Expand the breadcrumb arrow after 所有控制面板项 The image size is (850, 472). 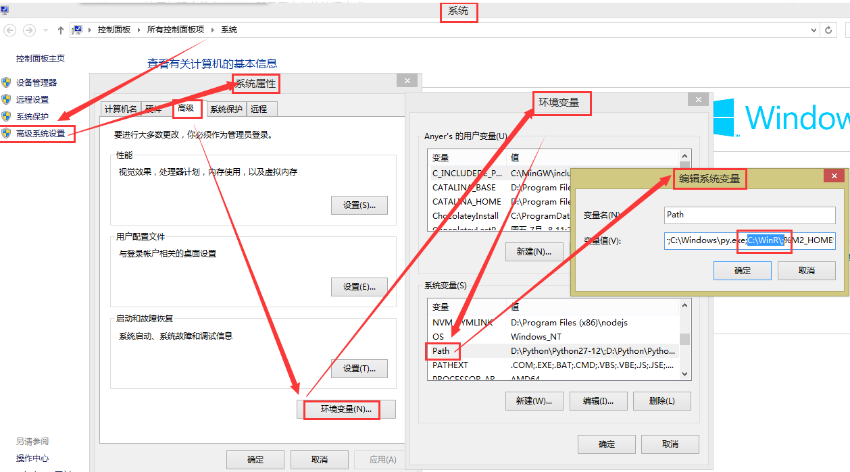[212, 30]
